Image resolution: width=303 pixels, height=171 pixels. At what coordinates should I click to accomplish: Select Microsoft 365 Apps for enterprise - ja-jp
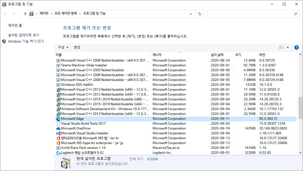tap(92, 143)
